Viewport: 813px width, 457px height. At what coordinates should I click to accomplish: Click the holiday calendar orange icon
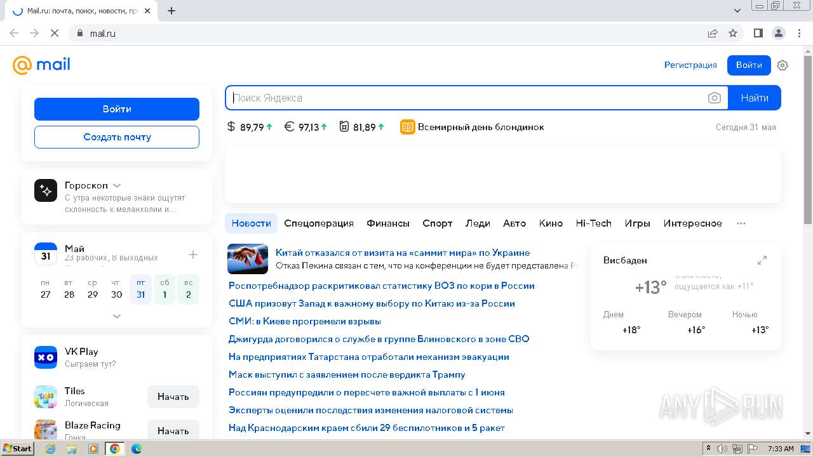pyautogui.click(x=407, y=127)
